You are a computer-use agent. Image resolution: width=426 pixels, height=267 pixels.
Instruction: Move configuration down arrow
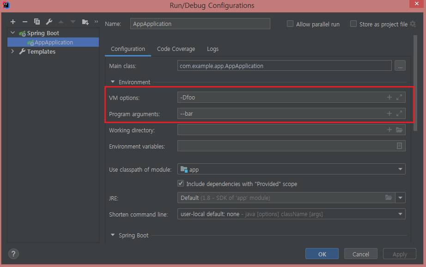click(x=73, y=22)
